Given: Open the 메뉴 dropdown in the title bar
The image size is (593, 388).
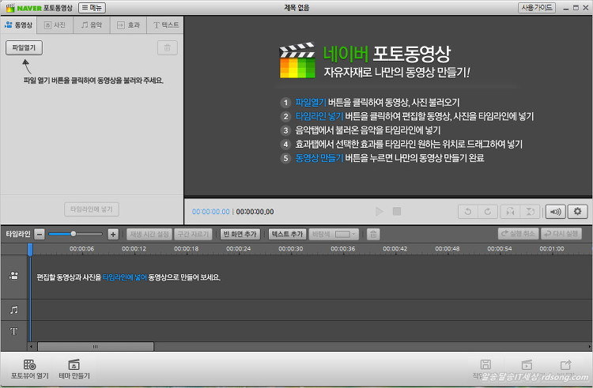Looking at the screenshot, I should [92, 8].
